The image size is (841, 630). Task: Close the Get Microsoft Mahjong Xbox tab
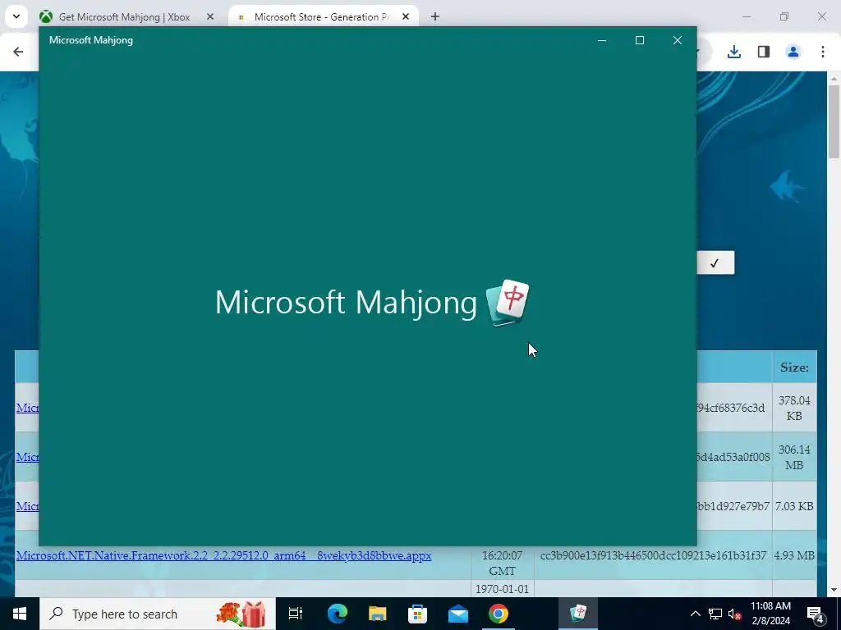pyautogui.click(x=210, y=16)
